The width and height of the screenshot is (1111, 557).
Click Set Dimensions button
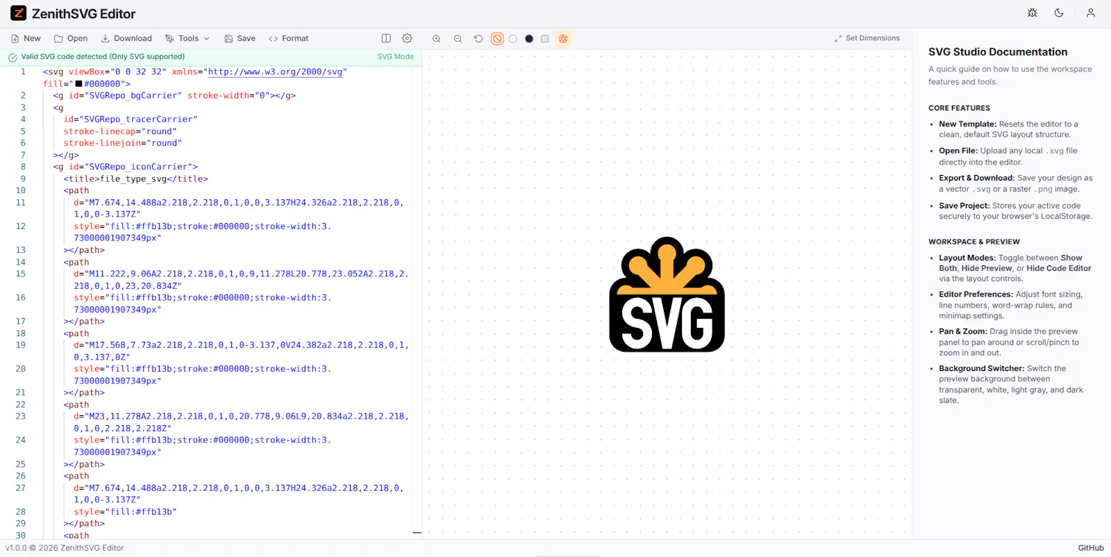click(867, 38)
